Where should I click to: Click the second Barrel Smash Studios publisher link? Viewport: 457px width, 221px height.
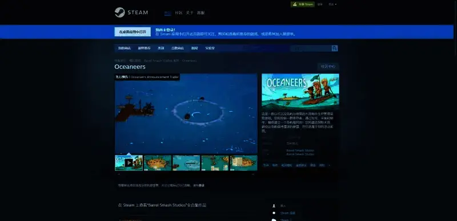300,154
